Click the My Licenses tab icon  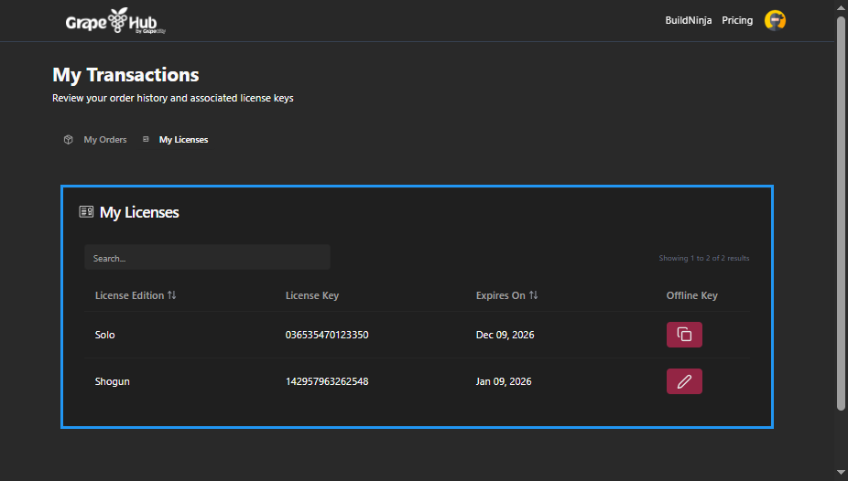(x=146, y=139)
